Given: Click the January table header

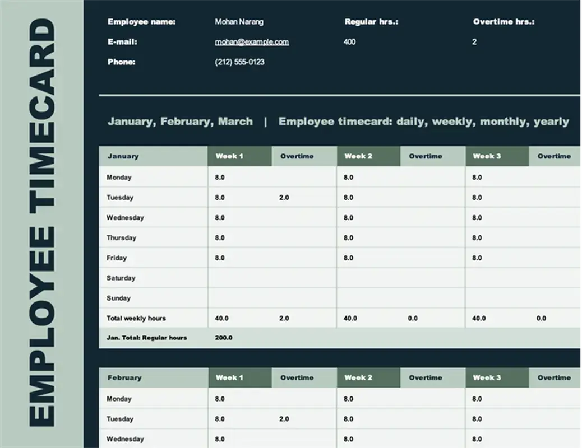Looking at the screenshot, I should coord(124,156).
